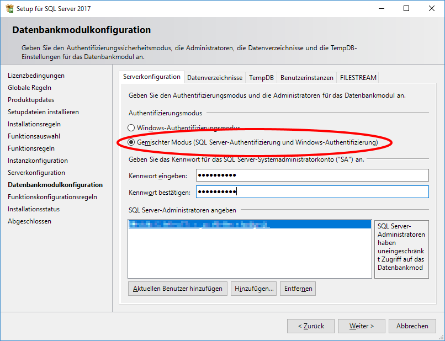The height and width of the screenshot is (341, 445).
Task: Cancel setup with Abbrechen button
Action: click(412, 326)
